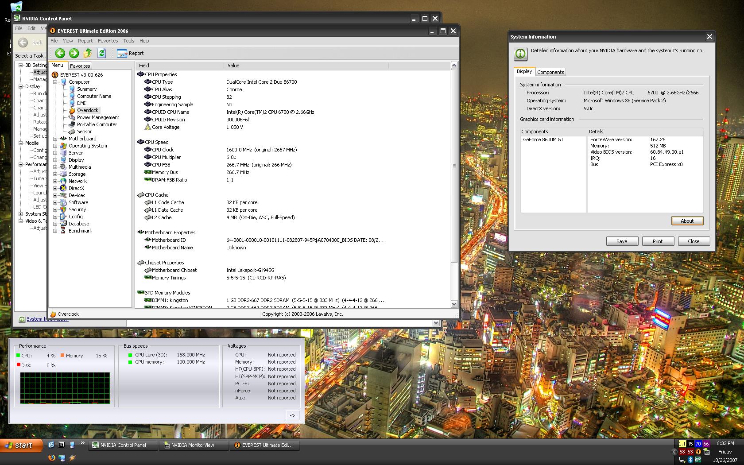
Task: Expand the Software tree node
Action: 55,202
